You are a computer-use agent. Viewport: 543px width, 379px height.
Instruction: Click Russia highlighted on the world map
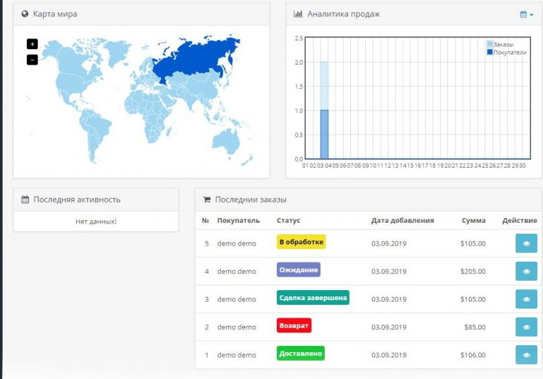coord(195,62)
